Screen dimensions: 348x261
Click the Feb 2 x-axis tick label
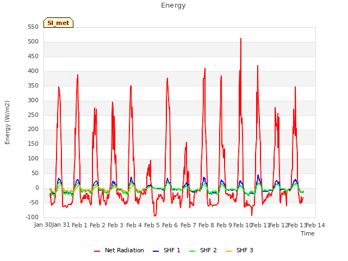[x=97, y=225]
